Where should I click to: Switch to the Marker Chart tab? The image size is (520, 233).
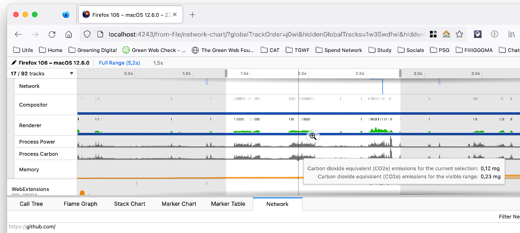coord(179,204)
